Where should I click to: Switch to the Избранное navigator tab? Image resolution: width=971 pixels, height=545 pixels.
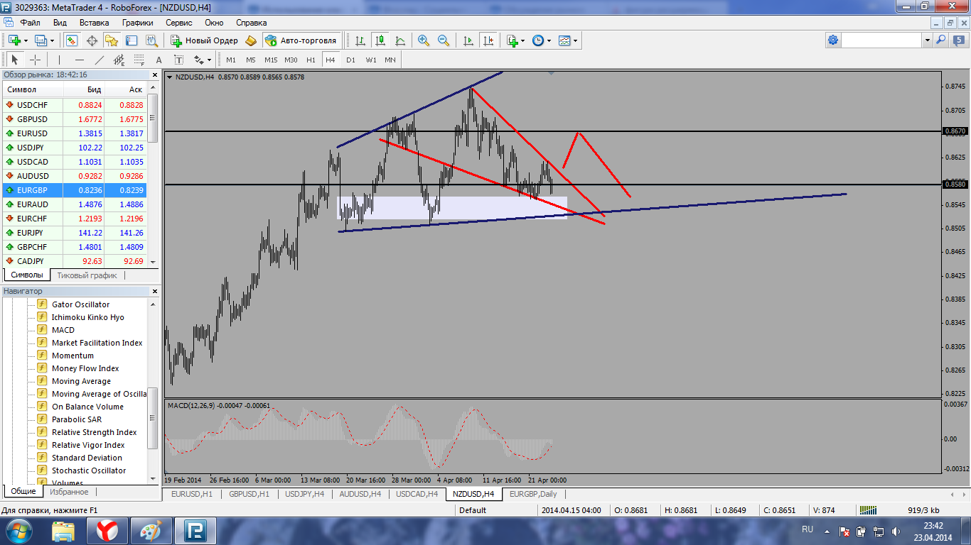click(69, 492)
